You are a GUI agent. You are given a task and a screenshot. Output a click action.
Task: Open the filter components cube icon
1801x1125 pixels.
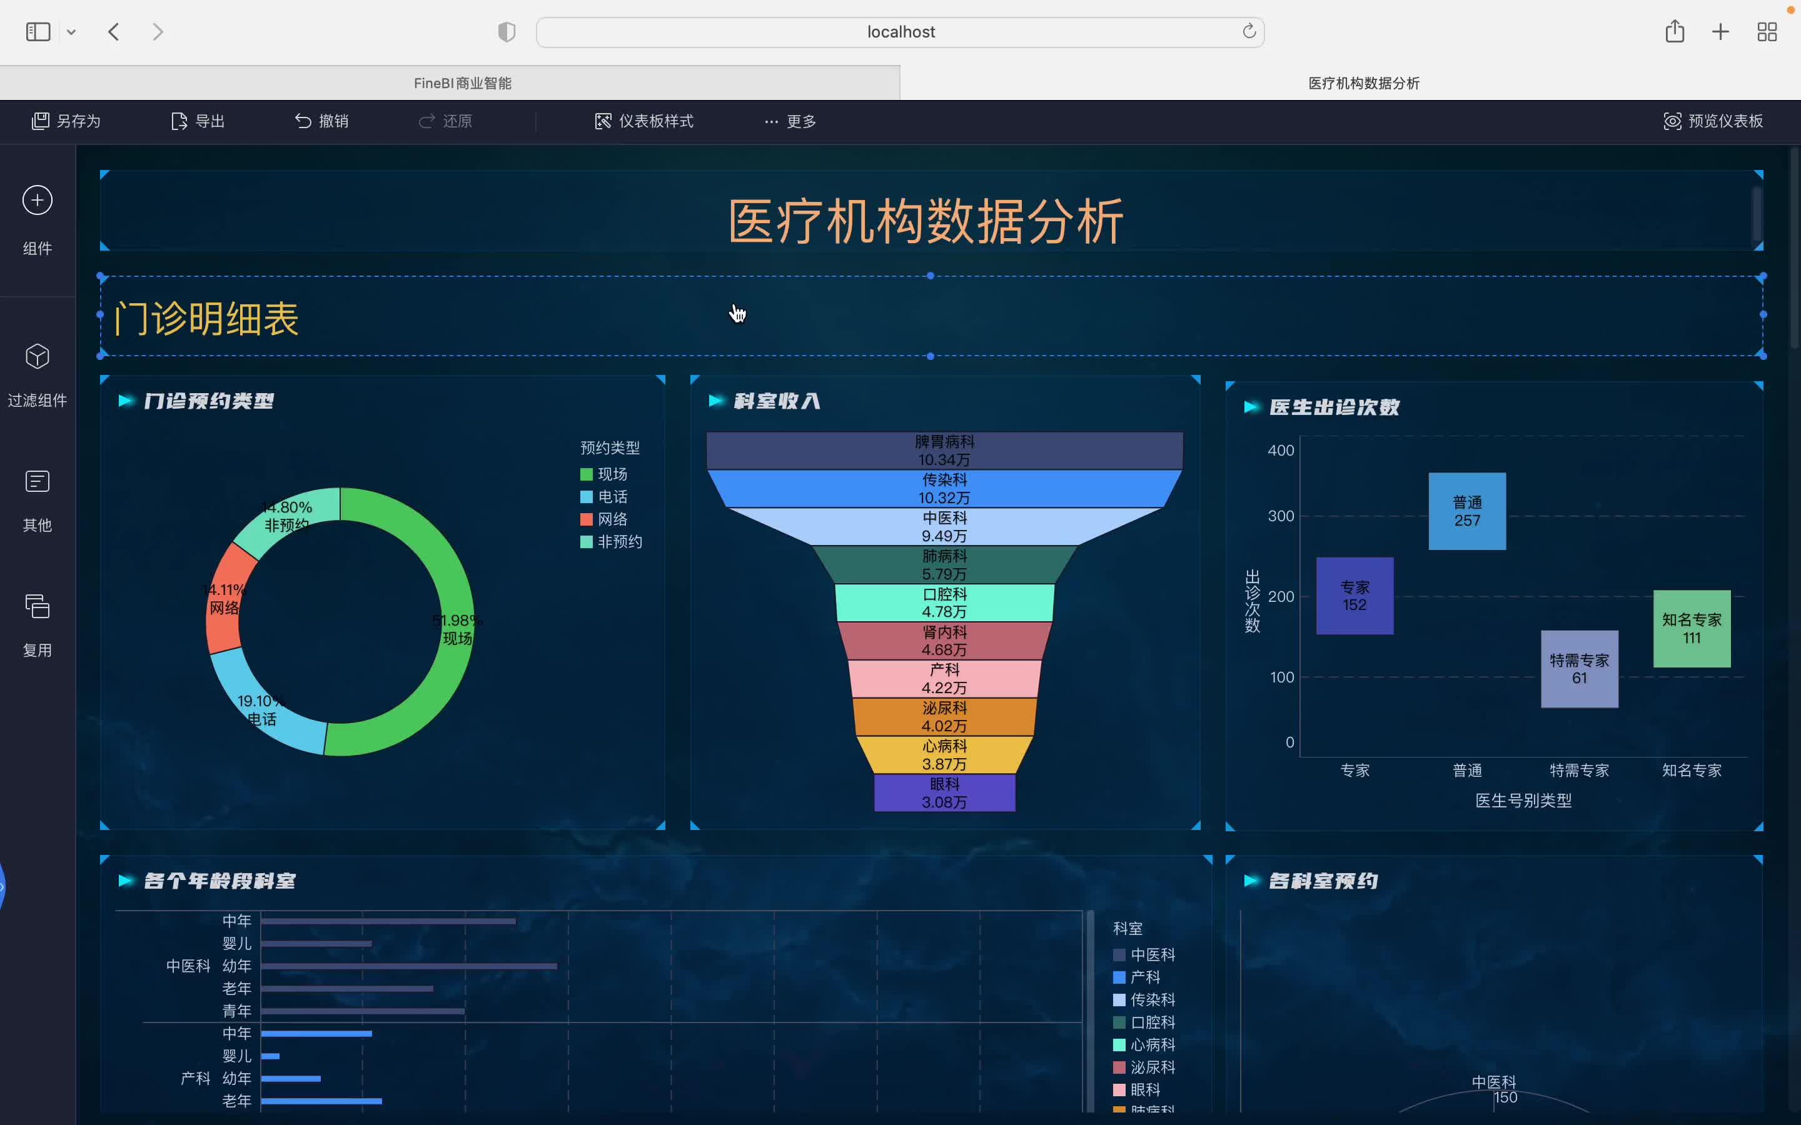coord(38,357)
